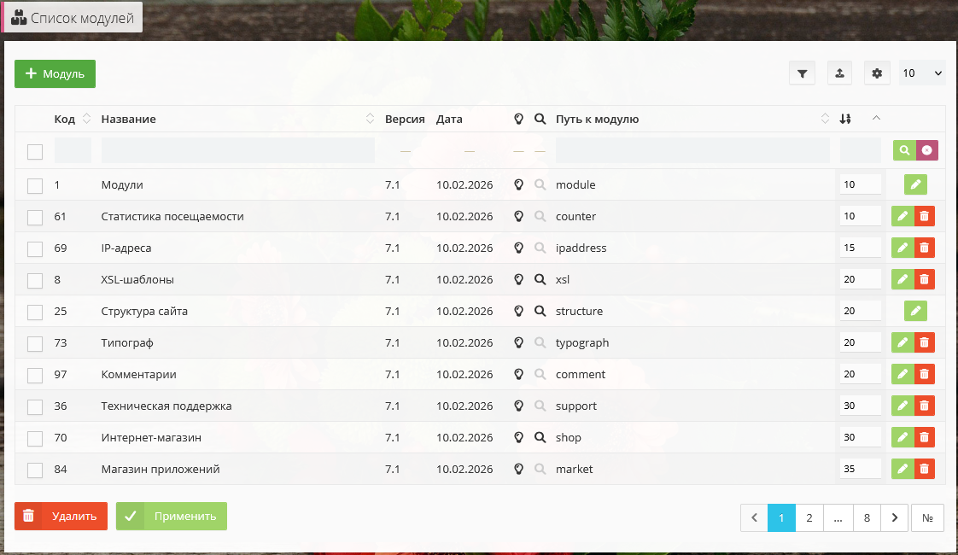Edit the Интернет-магазин module

click(903, 438)
